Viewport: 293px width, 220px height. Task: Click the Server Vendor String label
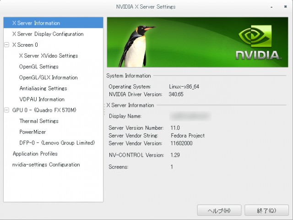[x=133, y=136]
